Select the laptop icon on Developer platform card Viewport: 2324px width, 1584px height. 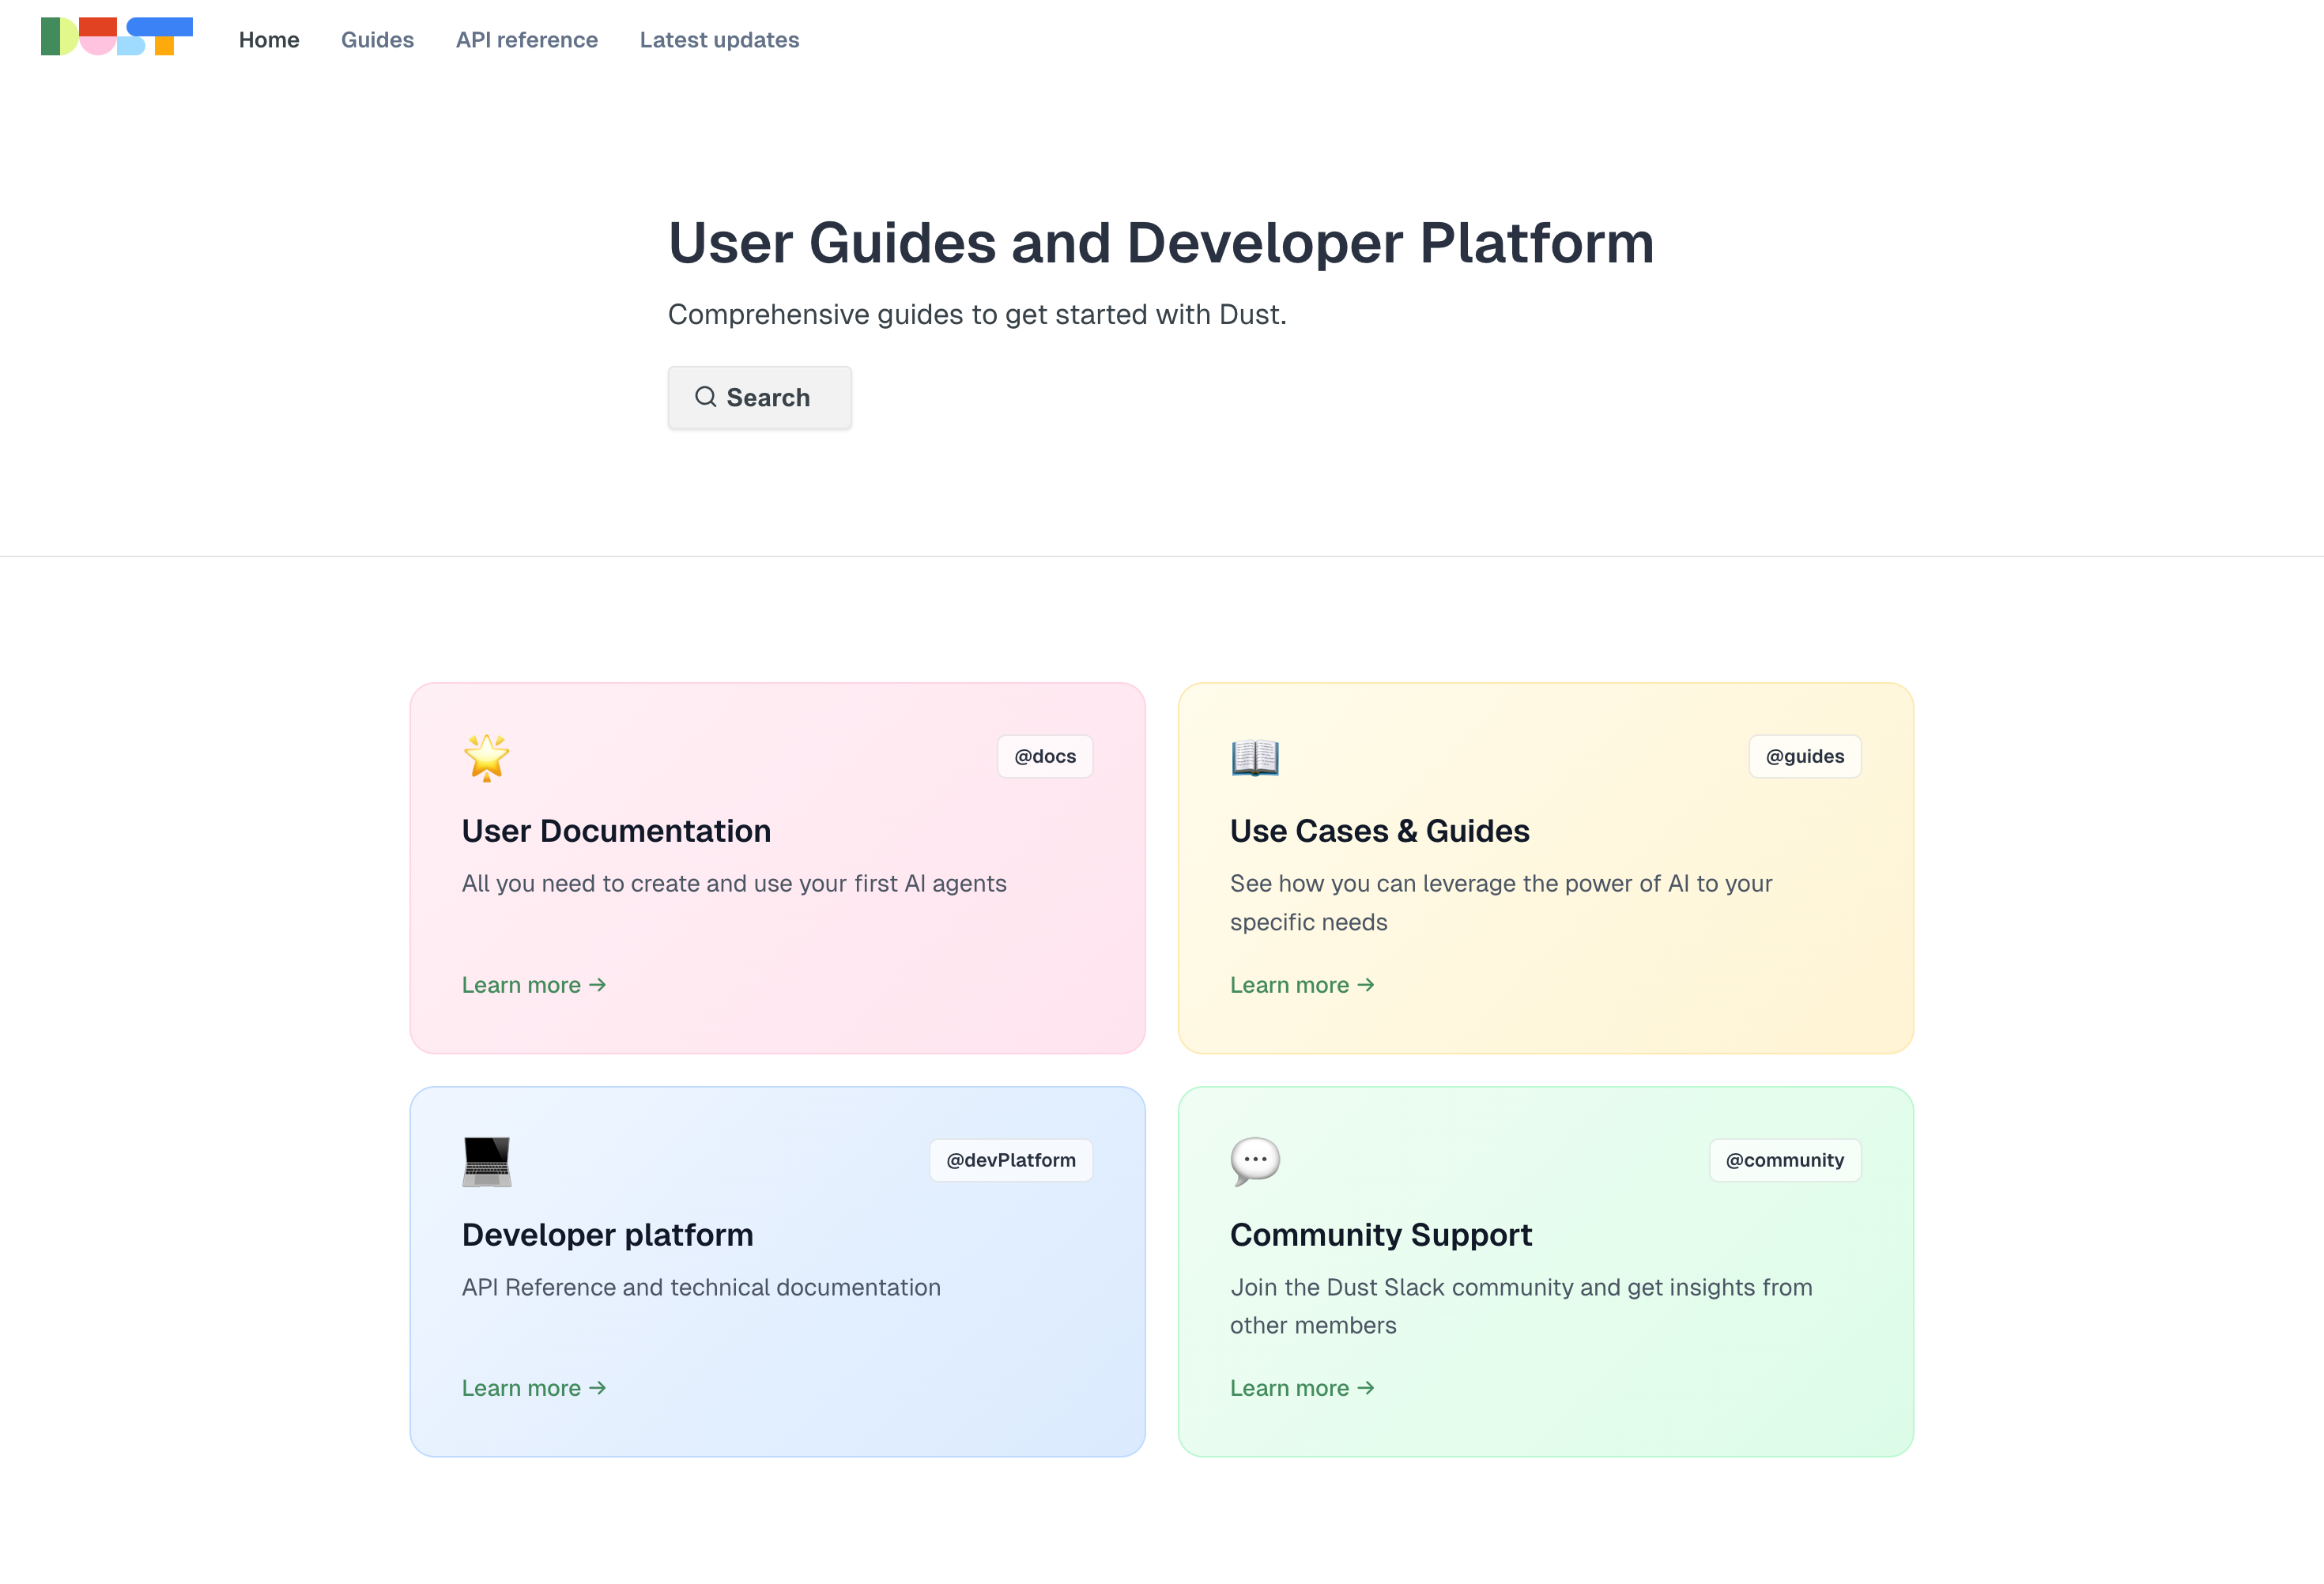(x=486, y=1161)
